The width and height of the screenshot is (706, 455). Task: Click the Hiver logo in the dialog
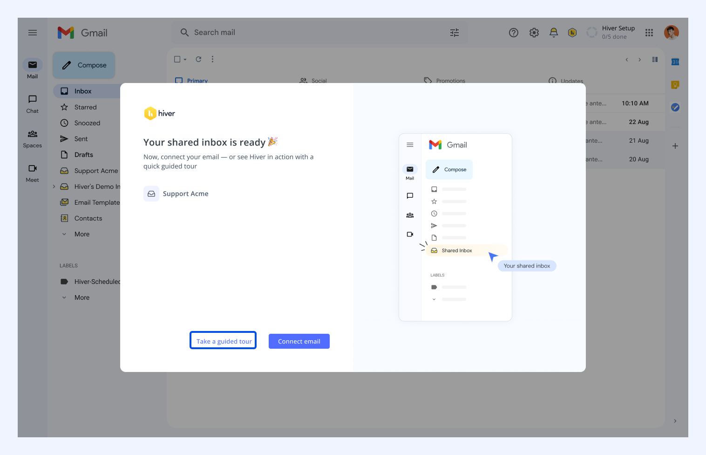tap(159, 113)
